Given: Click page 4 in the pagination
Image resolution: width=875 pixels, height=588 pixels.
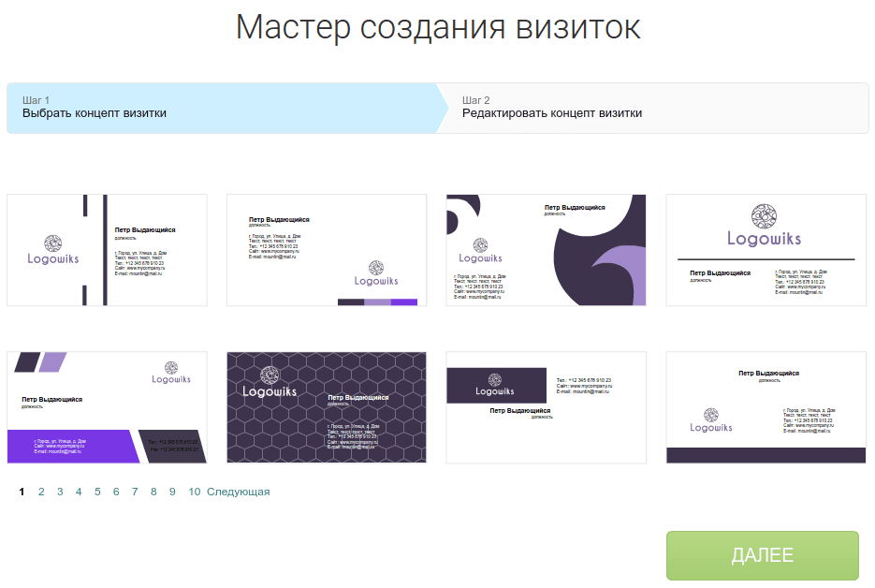Looking at the screenshot, I should (79, 492).
